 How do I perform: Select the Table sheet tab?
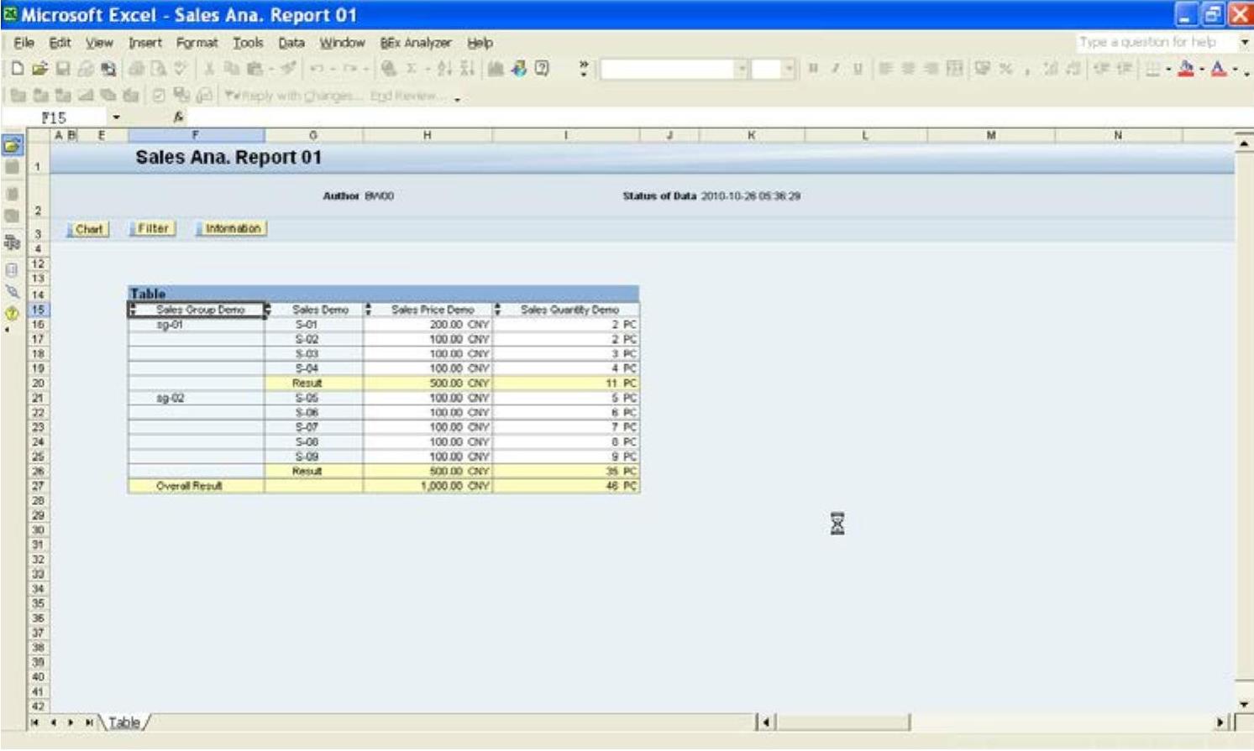tap(124, 722)
